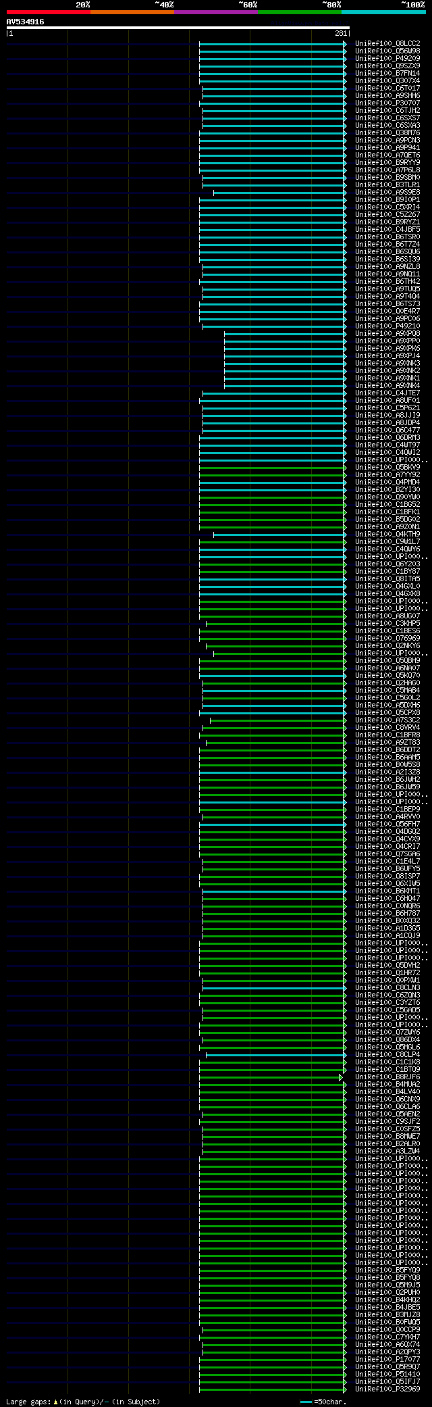Open hit UniRef100_B7FN14
The image size is (432, 1407).
[387, 73]
